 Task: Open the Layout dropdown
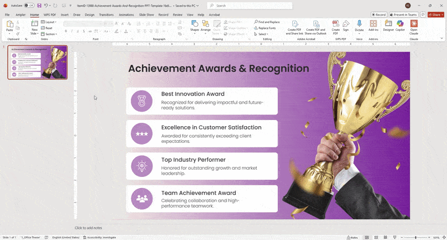pyautogui.click(x=49, y=22)
